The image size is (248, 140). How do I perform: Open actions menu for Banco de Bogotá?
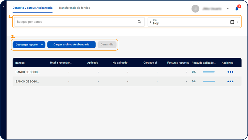(230, 81)
